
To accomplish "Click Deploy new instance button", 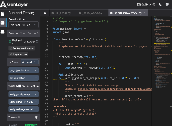I will pyautogui.click(x=22, y=48).
